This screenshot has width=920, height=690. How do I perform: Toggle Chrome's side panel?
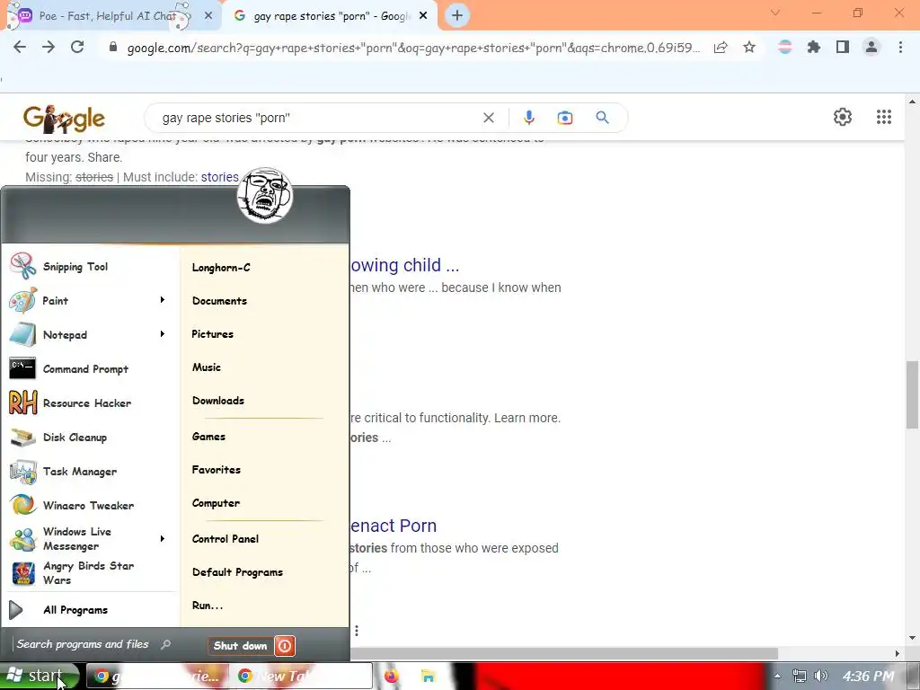click(x=843, y=47)
